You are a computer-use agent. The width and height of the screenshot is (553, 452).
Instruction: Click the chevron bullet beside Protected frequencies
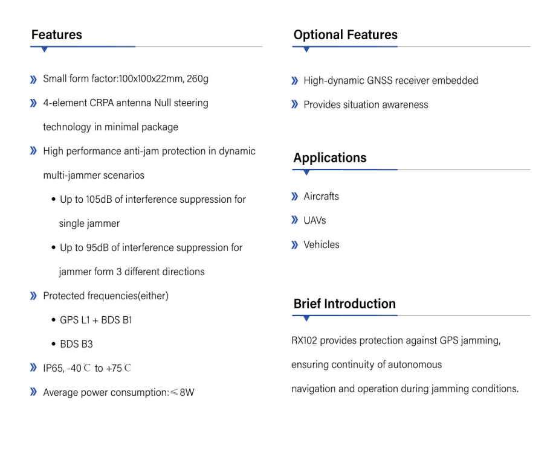tap(33, 296)
